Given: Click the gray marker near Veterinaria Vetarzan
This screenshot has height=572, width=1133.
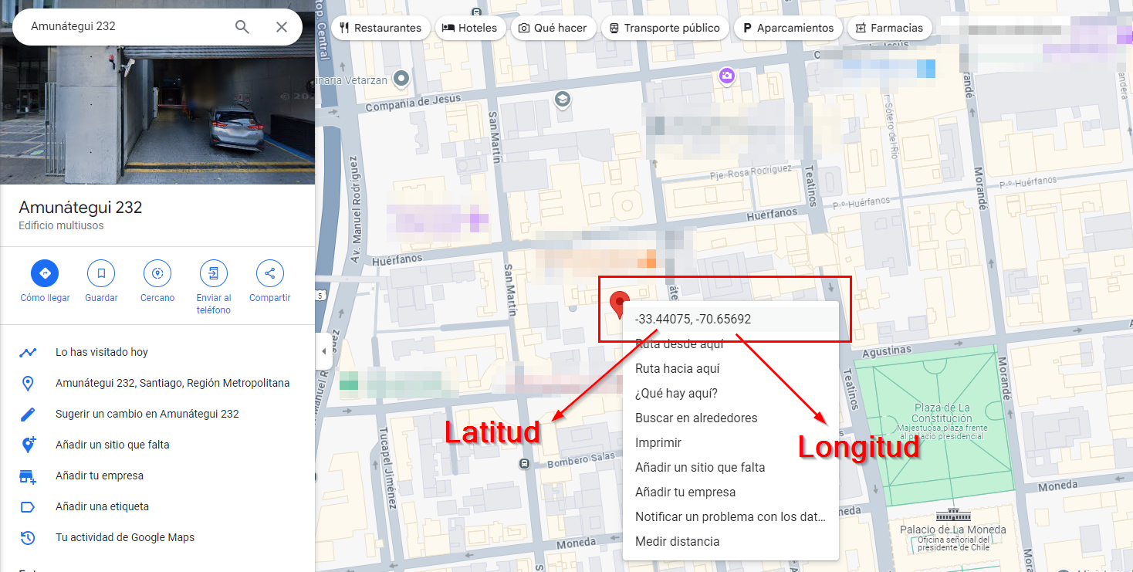Looking at the screenshot, I should pyautogui.click(x=401, y=78).
